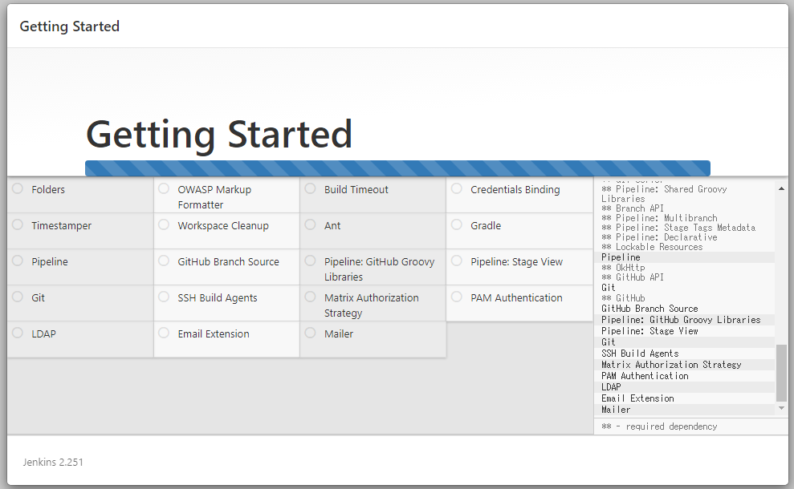Click 'LDAP' in the install log
The height and width of the screenshot is (489, 794).
(x=611, y=387)
